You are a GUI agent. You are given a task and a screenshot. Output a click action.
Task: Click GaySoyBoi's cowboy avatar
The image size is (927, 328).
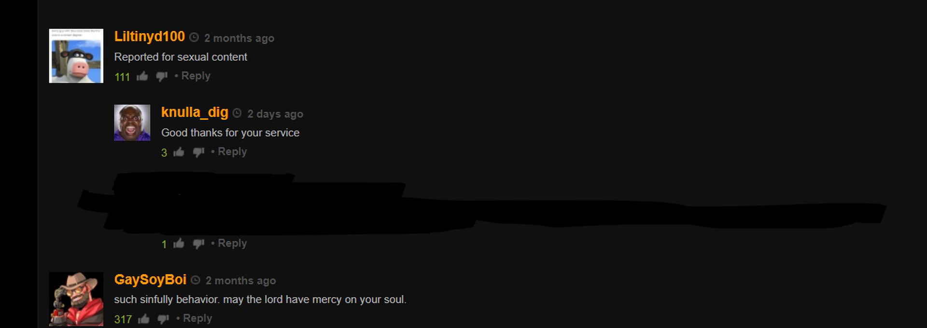[x=76, y=299]
